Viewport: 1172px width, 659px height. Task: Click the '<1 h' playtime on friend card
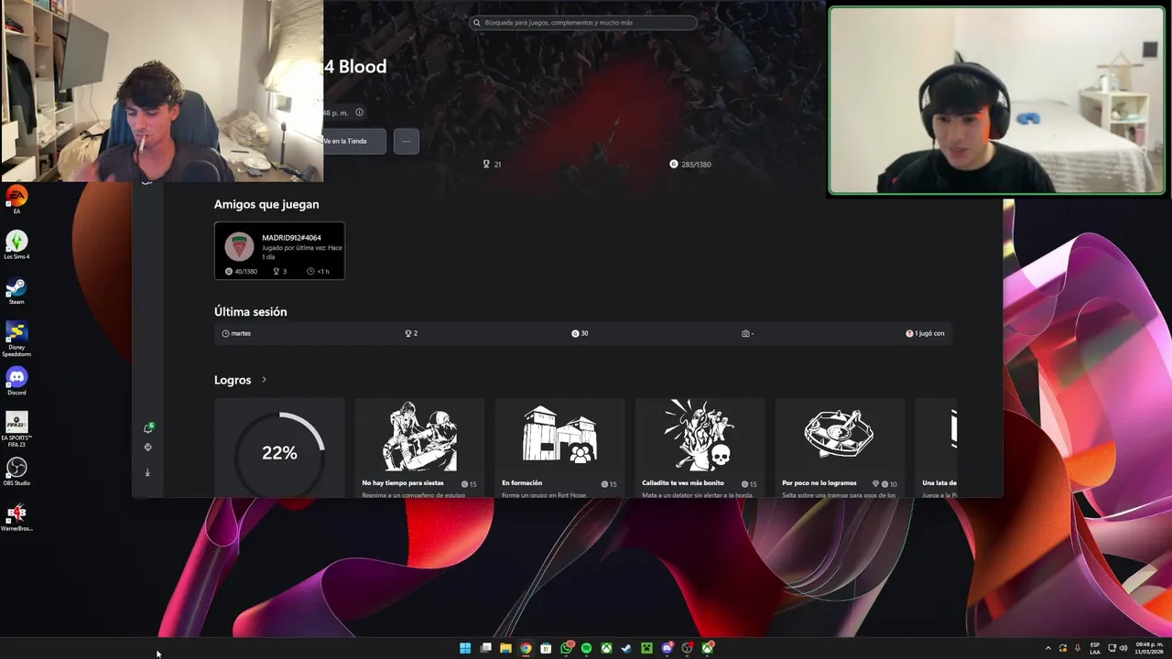318,271
